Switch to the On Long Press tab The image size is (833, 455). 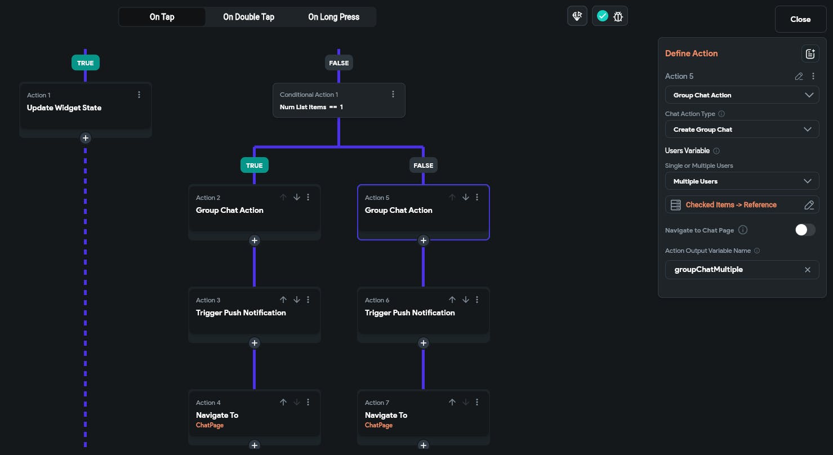pos(333,17)
